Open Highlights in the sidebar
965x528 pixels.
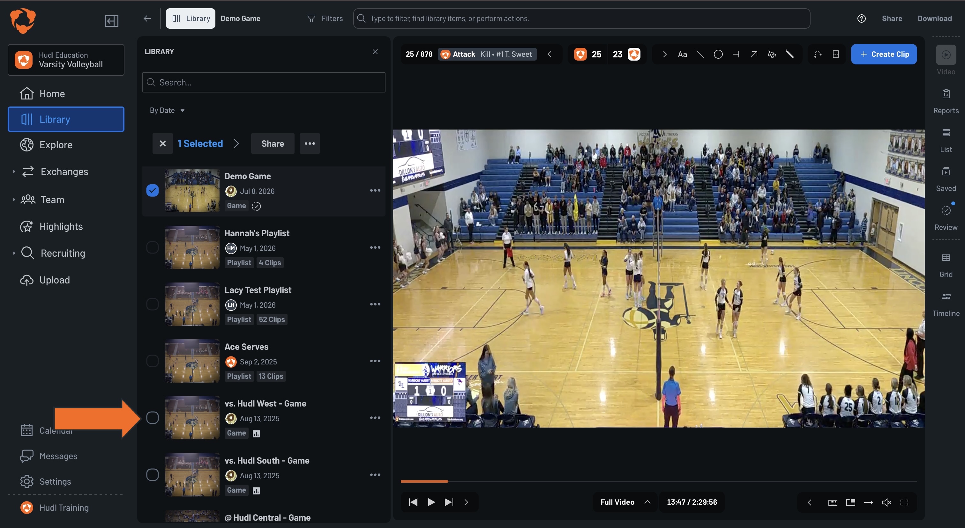pyautogui.click(x=66, y=226)
